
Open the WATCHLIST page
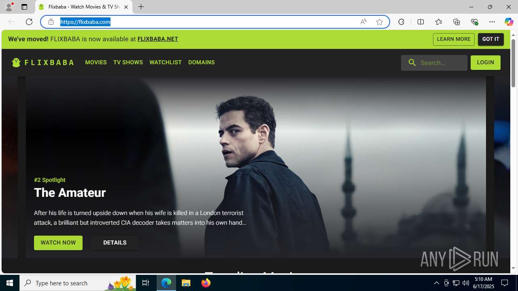click(166, 62)
